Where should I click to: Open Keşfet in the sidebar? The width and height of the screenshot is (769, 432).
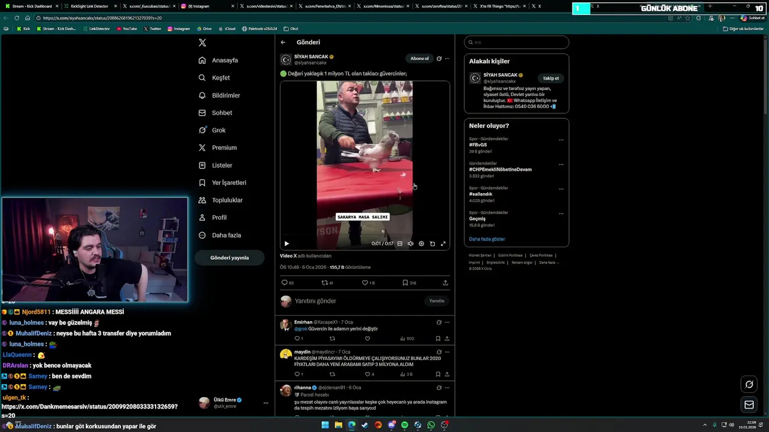pyautogui.click(x=214, y=78)
